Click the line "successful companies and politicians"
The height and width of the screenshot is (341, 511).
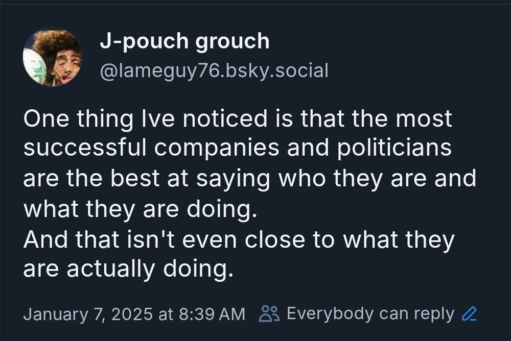237,148
